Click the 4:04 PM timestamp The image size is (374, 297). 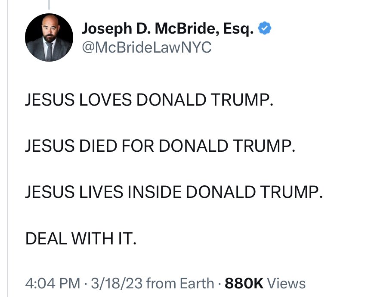coord(53,283)
